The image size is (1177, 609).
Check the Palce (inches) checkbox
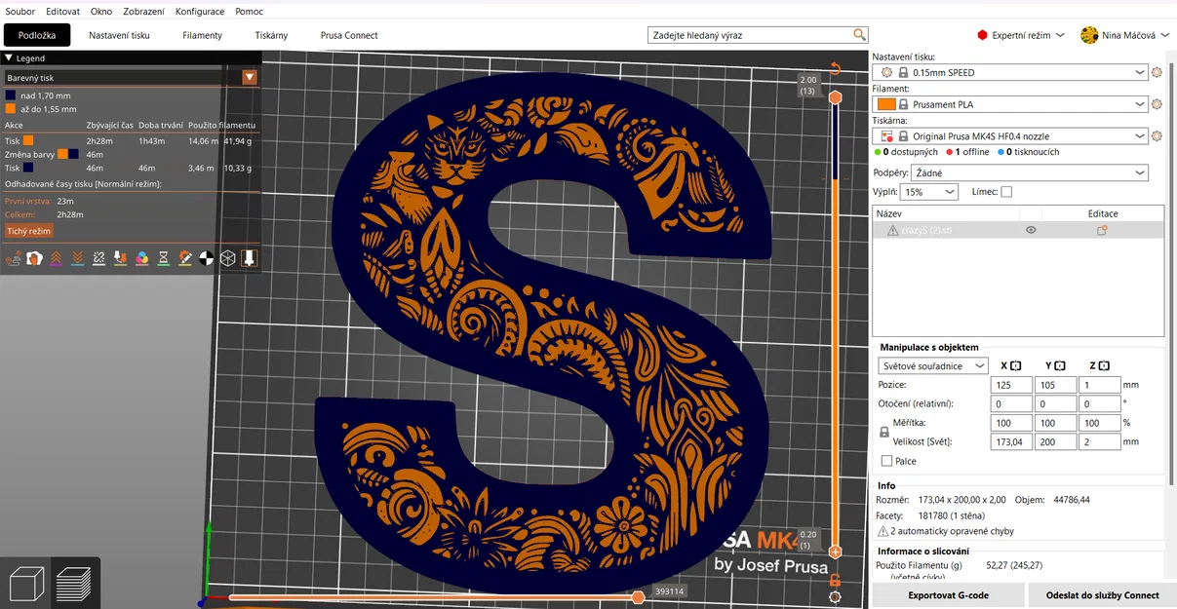point(886,461)
